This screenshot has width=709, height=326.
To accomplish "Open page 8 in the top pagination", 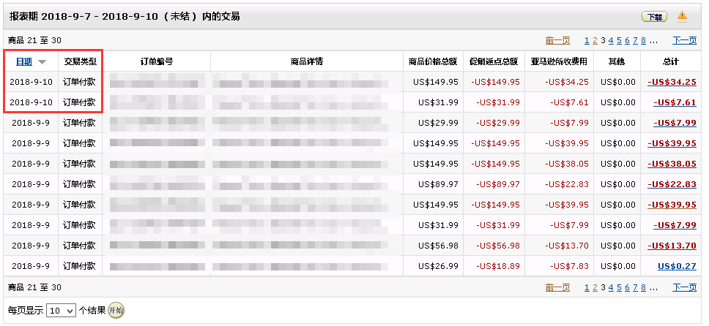I will (643, 41).
